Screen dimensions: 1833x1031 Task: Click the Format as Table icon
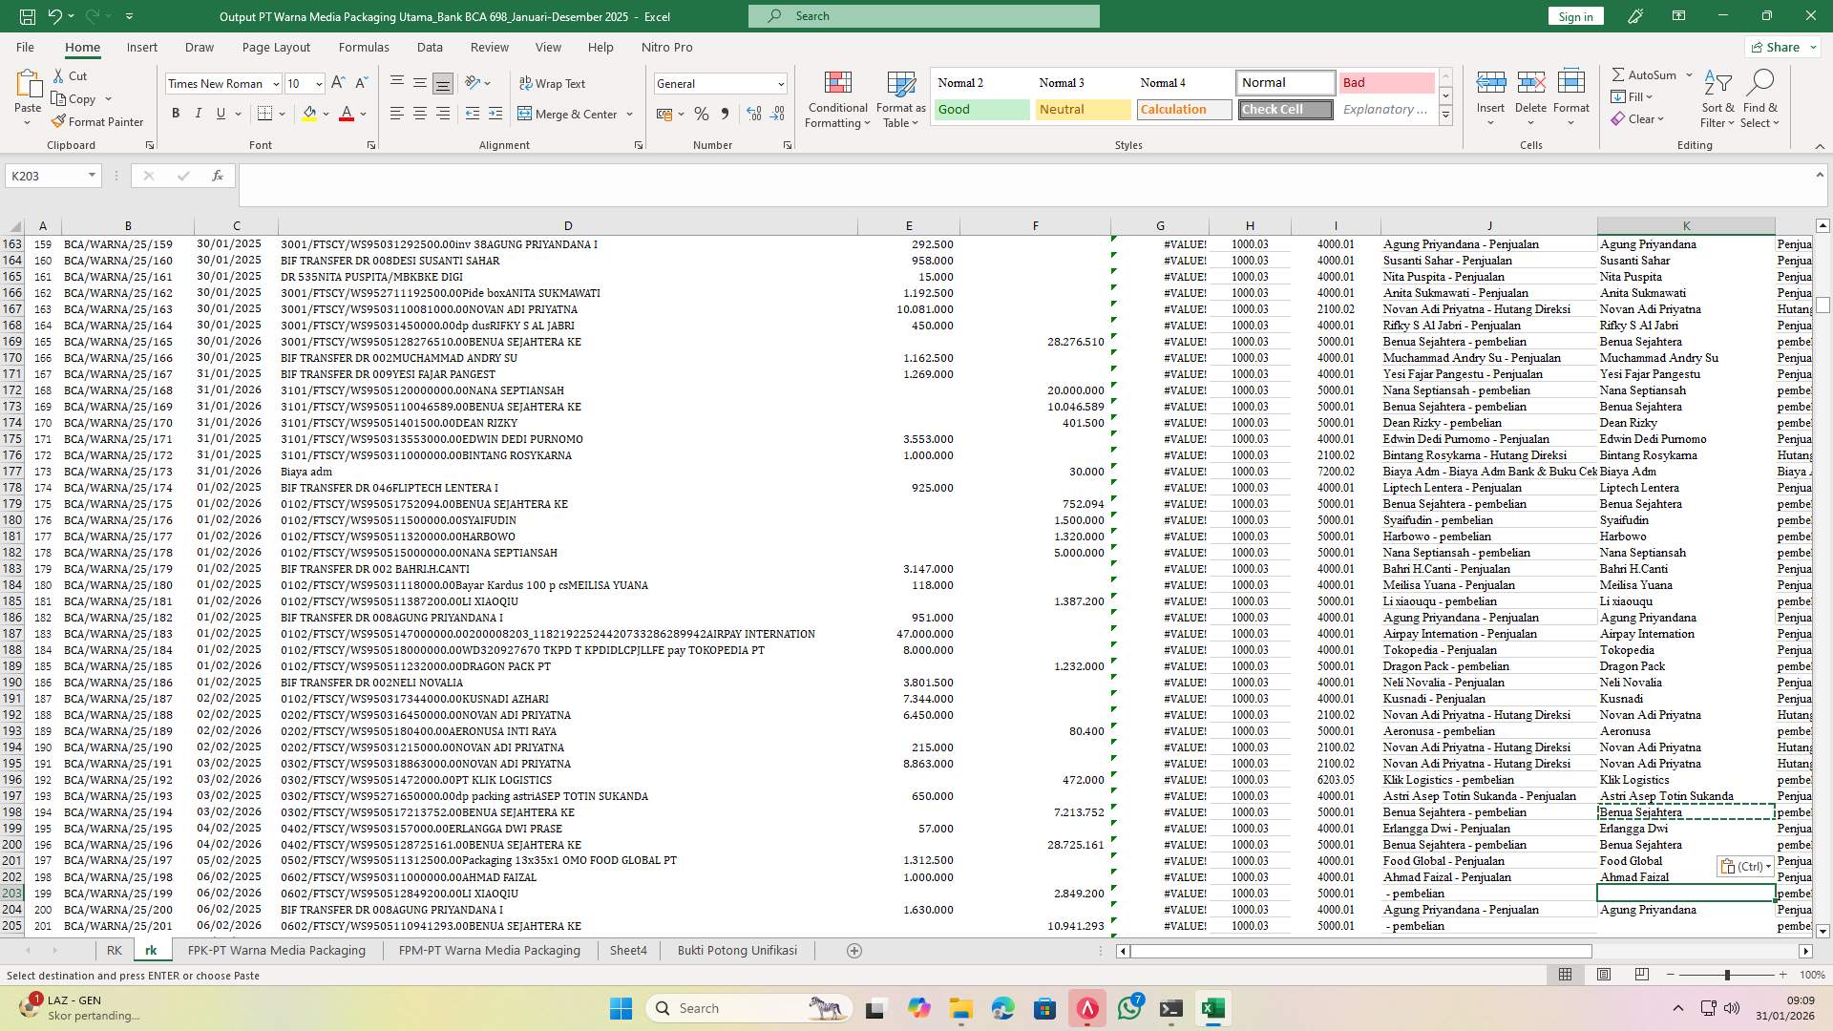(x=898, y=98)
